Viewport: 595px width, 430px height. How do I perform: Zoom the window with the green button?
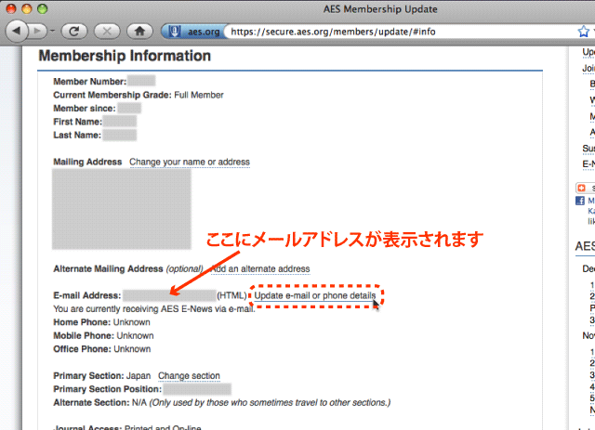pyautogui.click(x=42, y=8)
